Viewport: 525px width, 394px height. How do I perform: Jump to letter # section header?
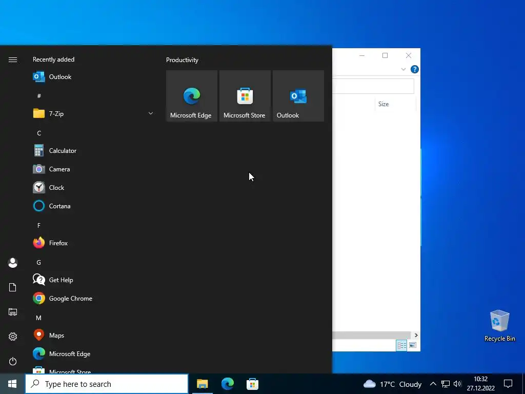click(x=39, y=96)
